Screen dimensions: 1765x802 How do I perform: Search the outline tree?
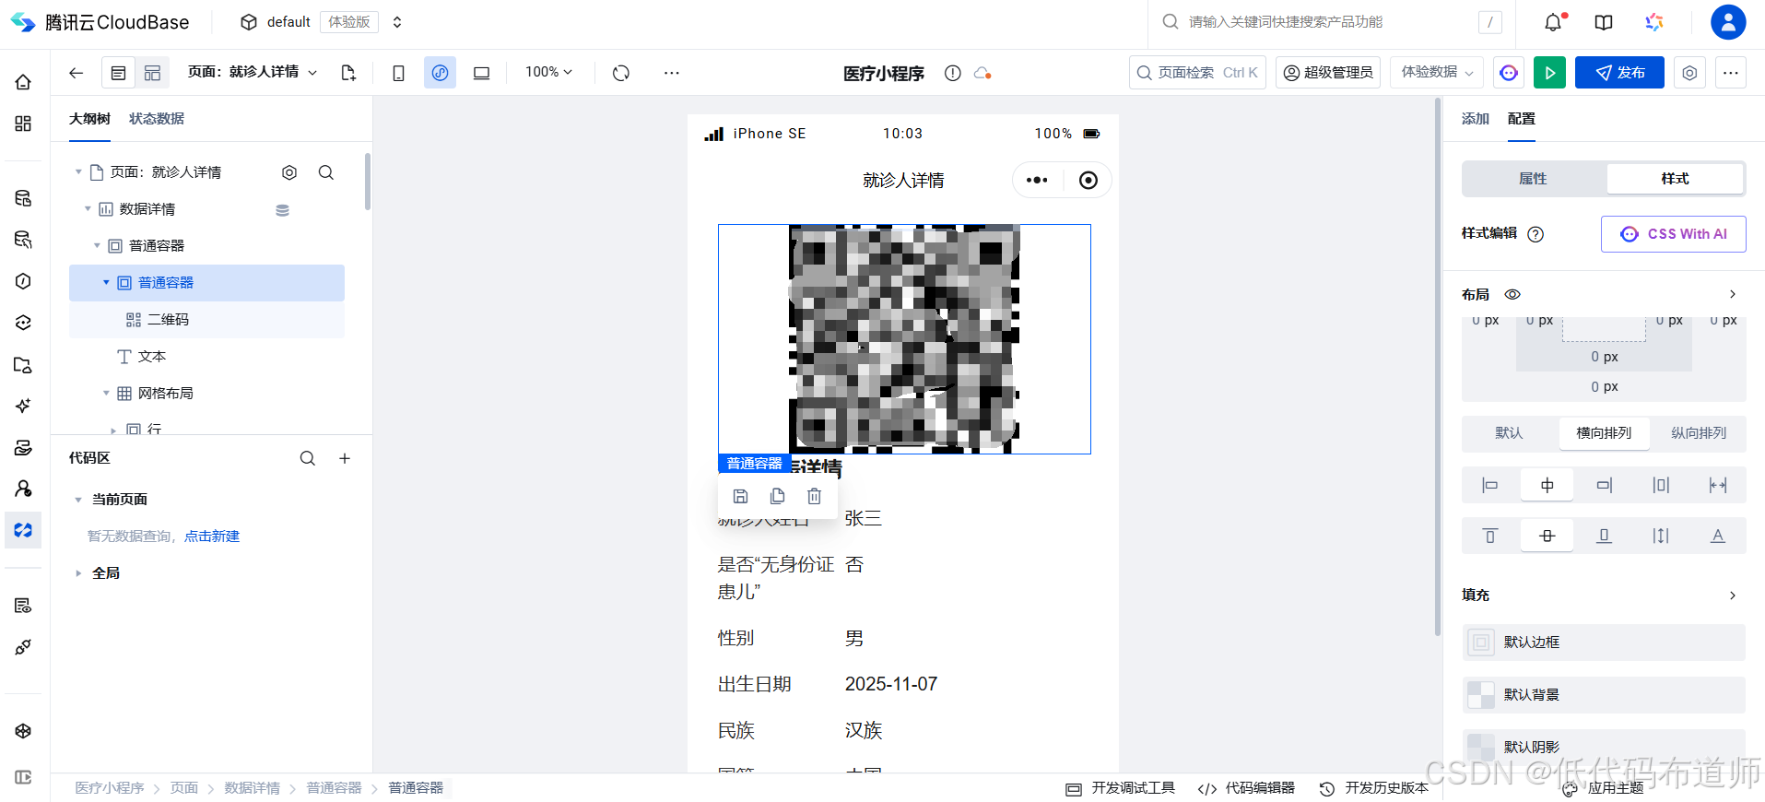pyautogui.click(x=326, y=172)
